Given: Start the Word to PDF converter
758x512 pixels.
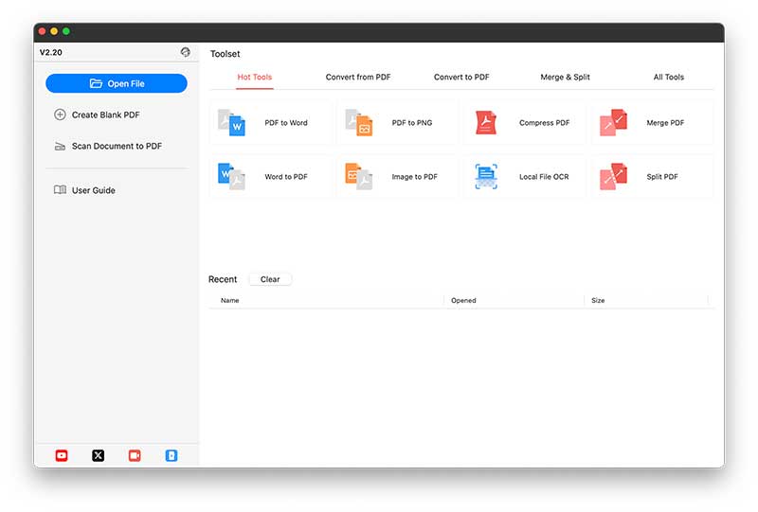Looking at the screenshot, I should [270, 177].
